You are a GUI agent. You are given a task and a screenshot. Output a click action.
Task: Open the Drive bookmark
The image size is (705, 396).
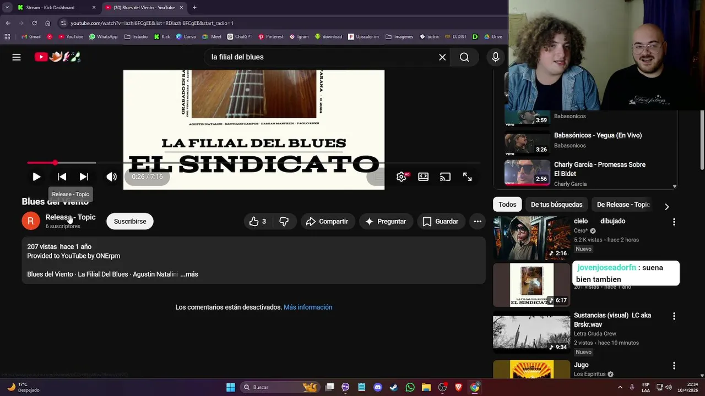click(493, 37)
